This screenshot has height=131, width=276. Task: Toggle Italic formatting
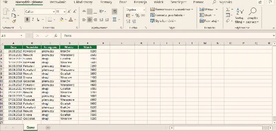(x=33, y=20)
